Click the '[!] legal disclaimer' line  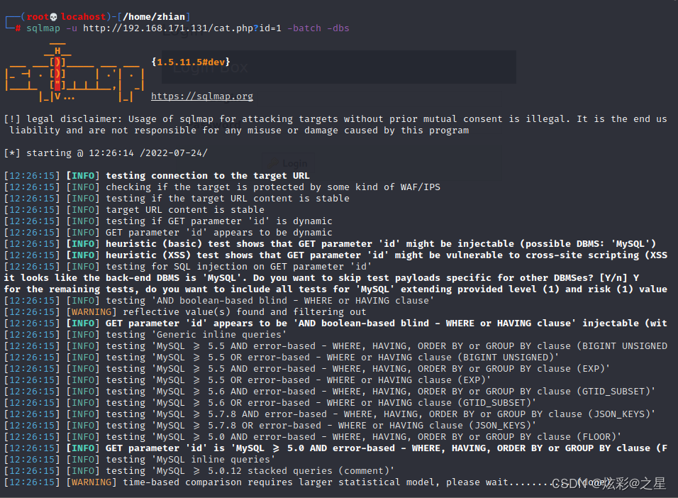click(x=335, y=119)
